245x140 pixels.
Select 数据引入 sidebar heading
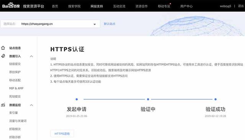pyautogui.click(x=15, y=56)
